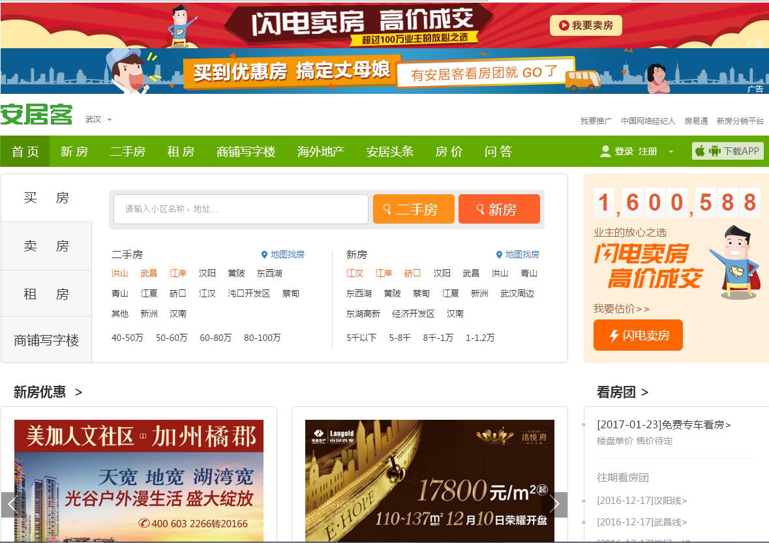This screenshot has height=543, width=769.
Task: Click 新房分销平台 top link
Action: [740, 121]
